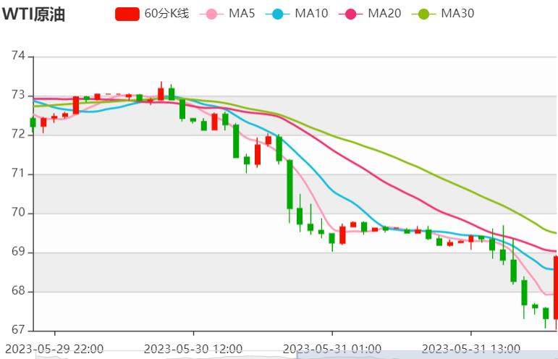Toggle the MA10 line legend
558x359 pixels.
pyautogui.click(x=297, y=14)
